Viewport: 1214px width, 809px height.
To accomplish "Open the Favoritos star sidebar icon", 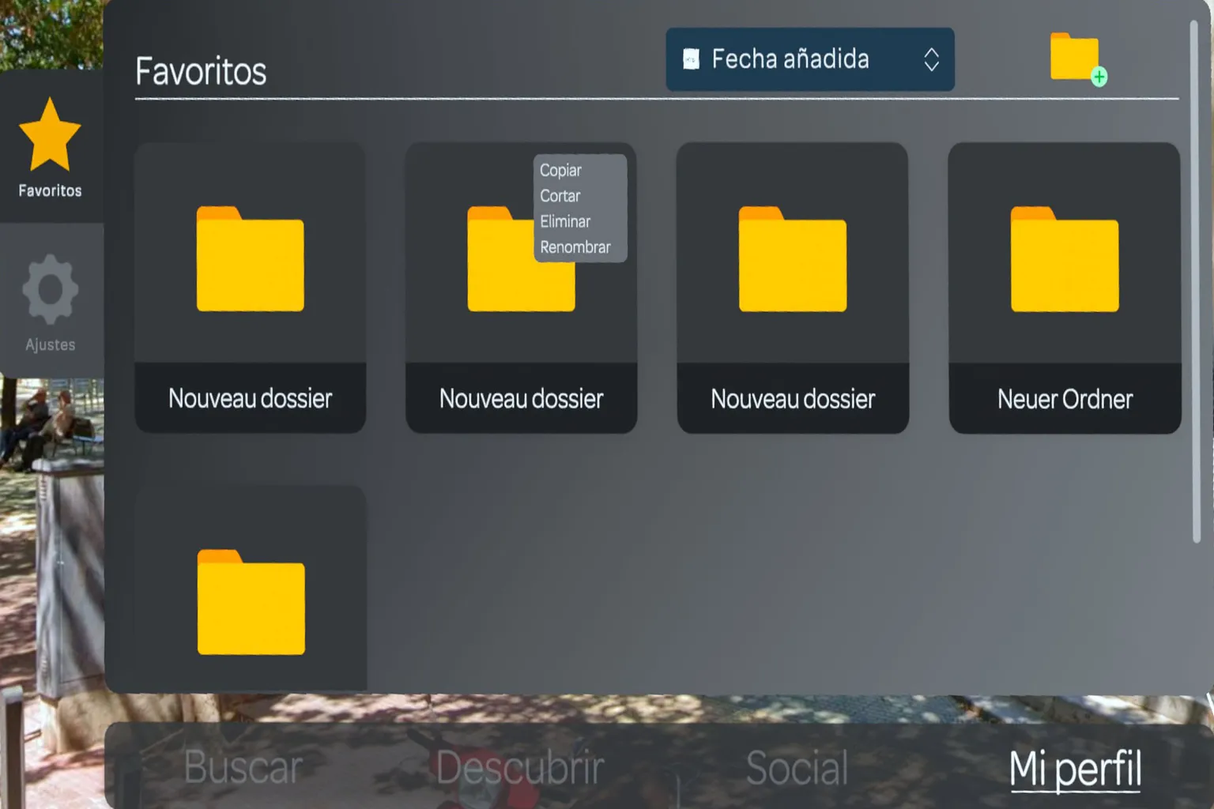I will tap(50, 134).
